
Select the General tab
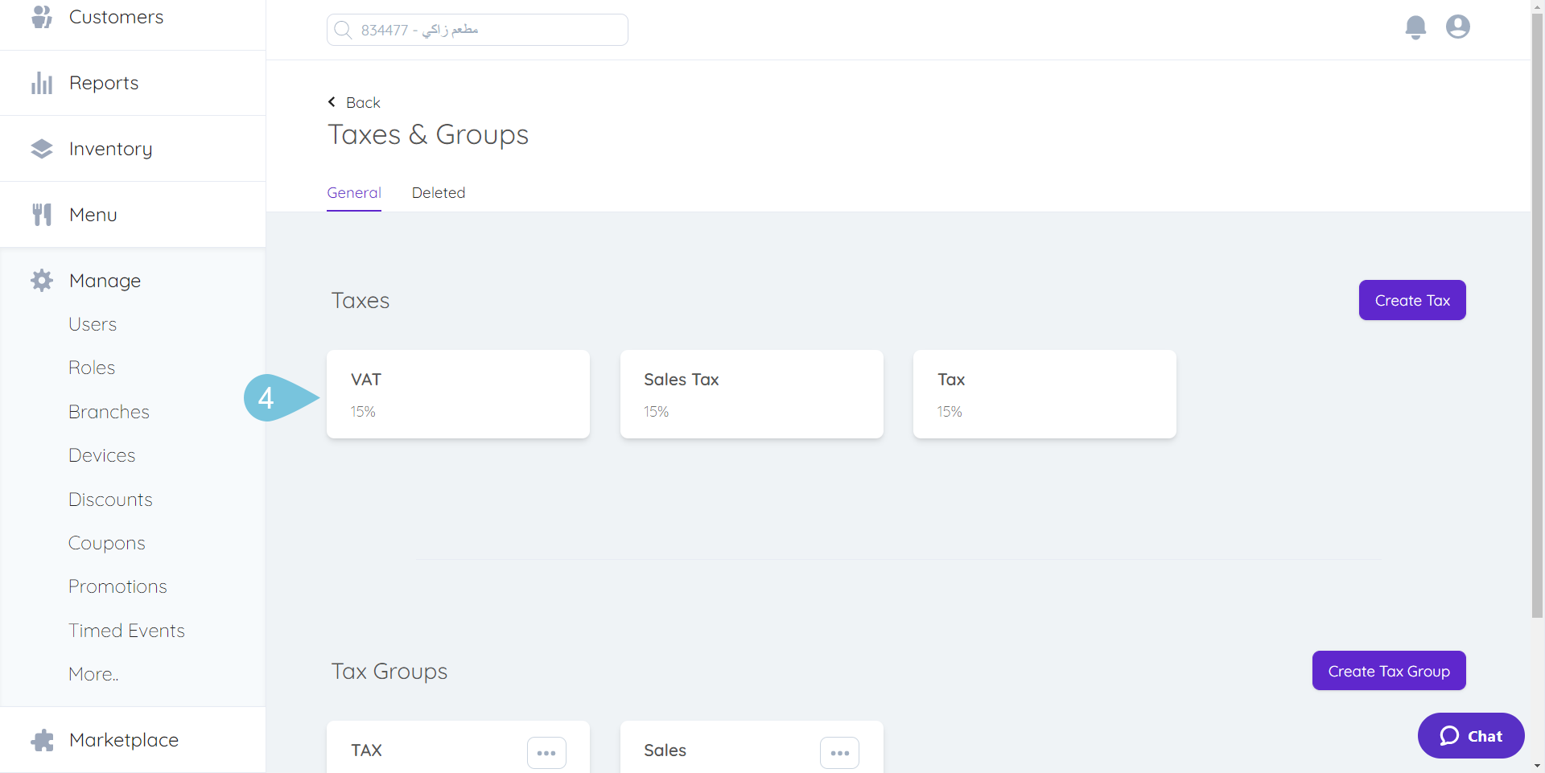pos(354,193)
